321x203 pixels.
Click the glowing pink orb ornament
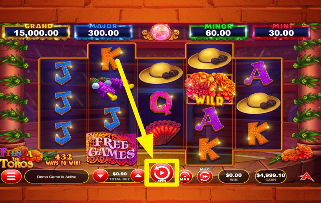click(161, 32)
